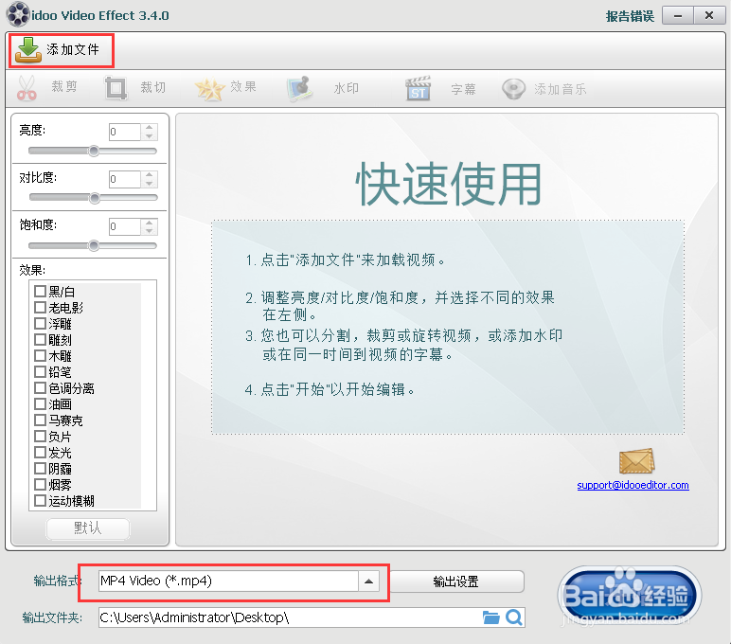
Task: Open the 水印 watermark stamp icon
Action: (299, 89)
